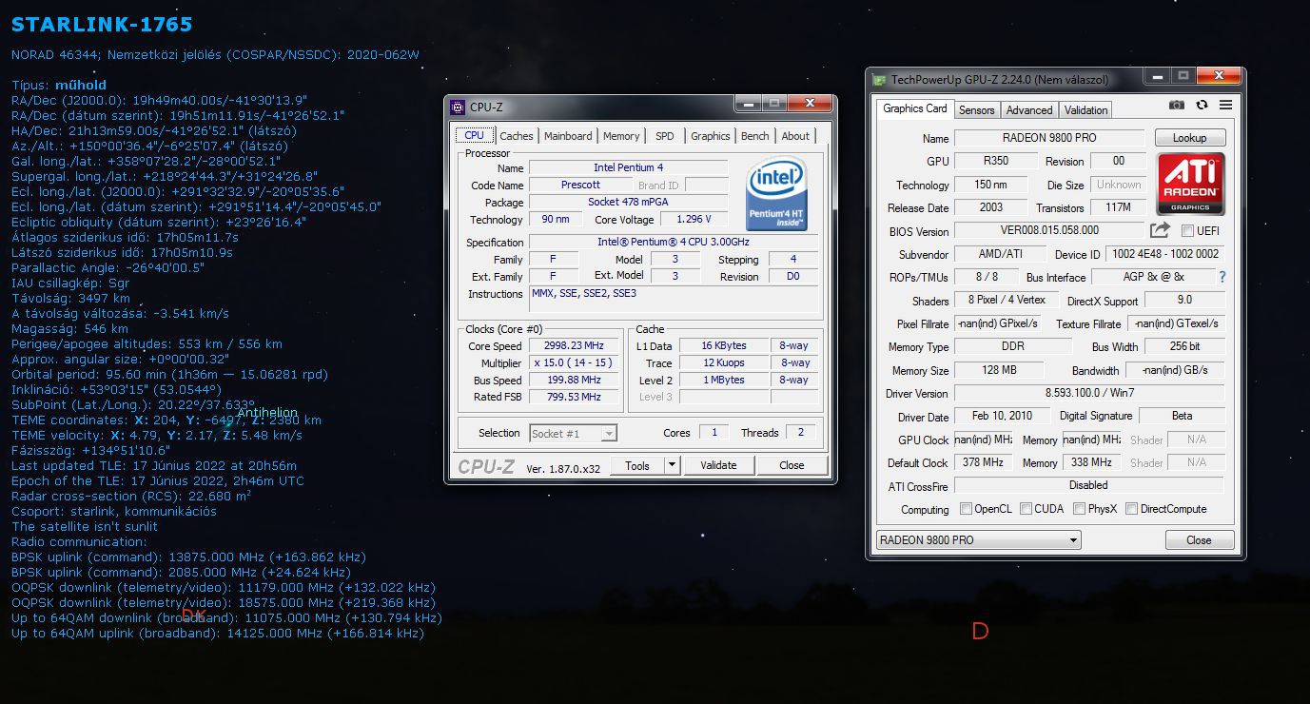
Task: Open the Memory tab in CPU-Z
Action: click(621, 136)
